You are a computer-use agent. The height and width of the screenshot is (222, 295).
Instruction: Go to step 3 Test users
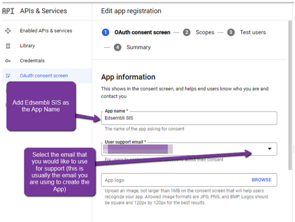[253, 32]
